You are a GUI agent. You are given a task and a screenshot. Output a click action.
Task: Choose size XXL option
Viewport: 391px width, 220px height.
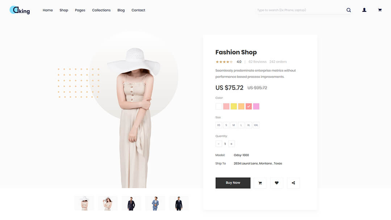(x=256, y=125)
